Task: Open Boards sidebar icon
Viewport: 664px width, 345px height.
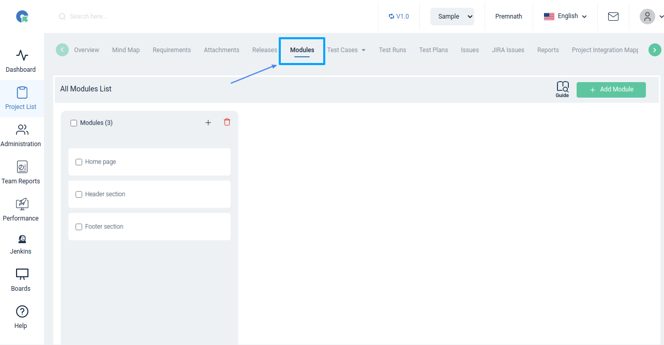Action: coord(22,274)
